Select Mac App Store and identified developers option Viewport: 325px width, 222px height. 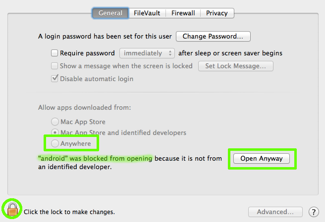[x=55, y=132]
